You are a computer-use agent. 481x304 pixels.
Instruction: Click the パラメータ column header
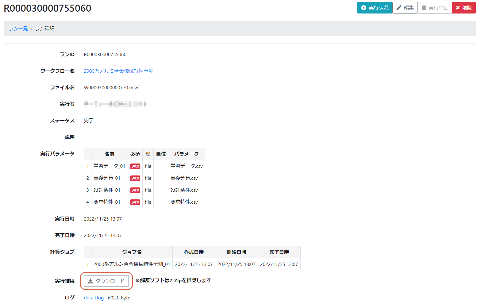click(187, 154)
